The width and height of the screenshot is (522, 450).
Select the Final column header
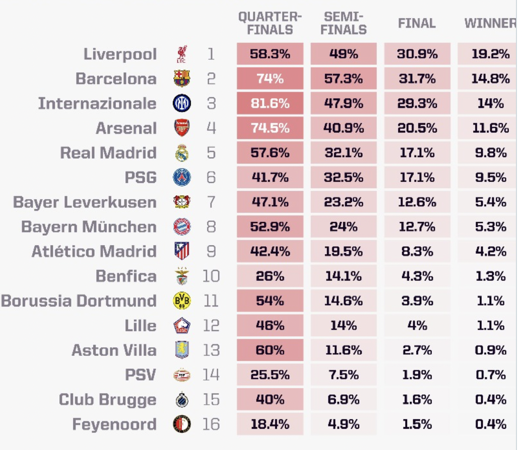click(x=417, y=24)
